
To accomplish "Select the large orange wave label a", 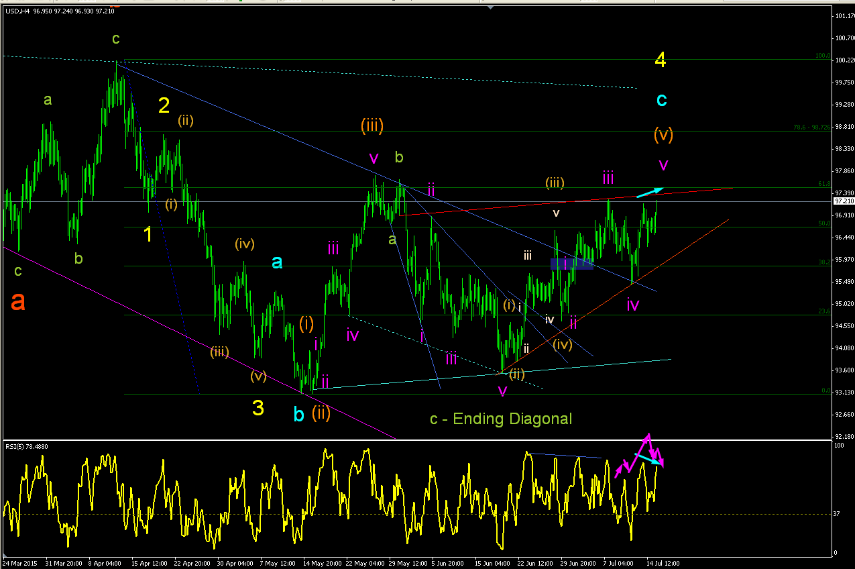I will click(x=18, y=302).
